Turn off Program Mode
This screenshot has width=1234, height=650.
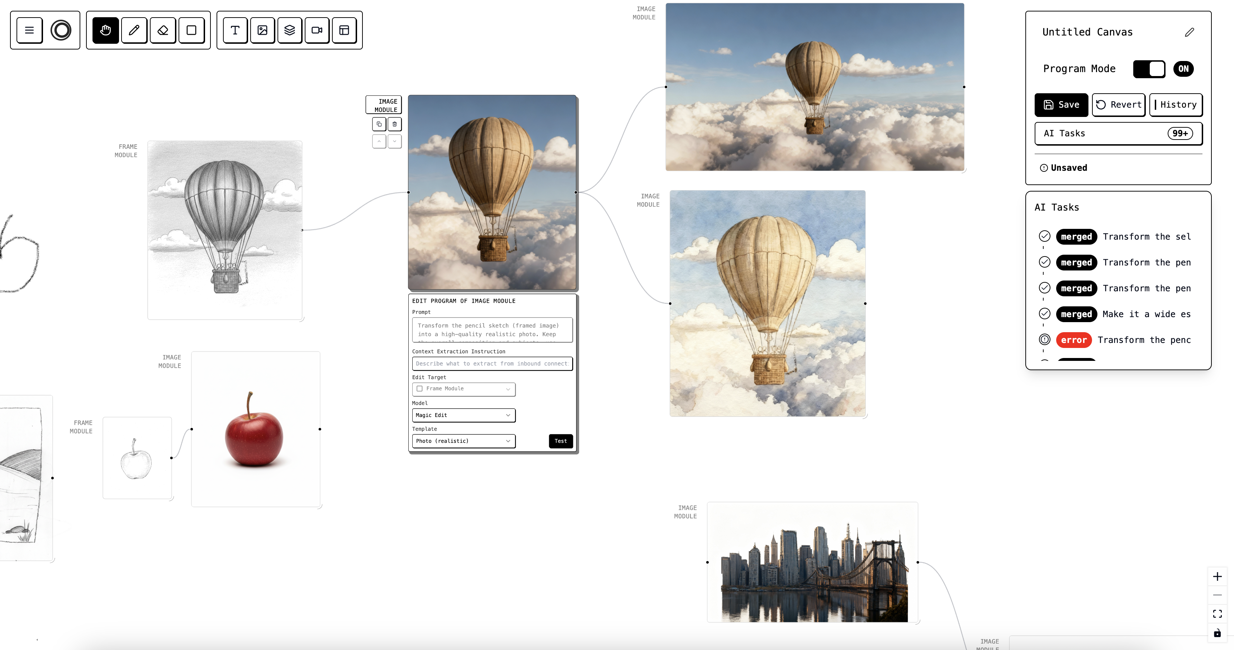(1149, 69)
